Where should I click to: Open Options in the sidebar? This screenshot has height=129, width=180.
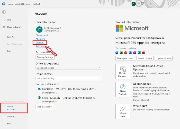[x=11, y=116]
